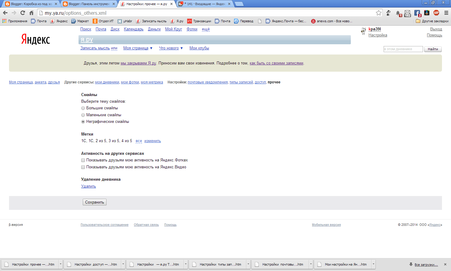Enable showing activity on Яндекс.Видео
The image size is (451, 271).
pyautogui.click(x=83, y=167)
